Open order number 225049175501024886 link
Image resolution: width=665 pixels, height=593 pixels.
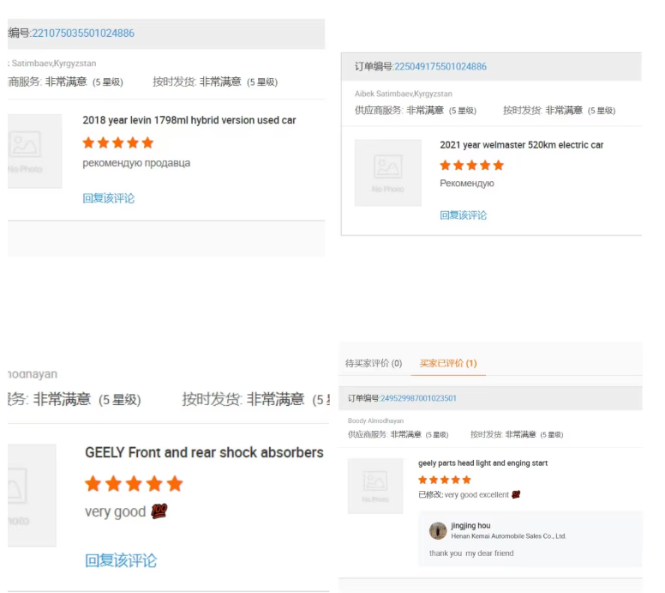tap(440, 67)
